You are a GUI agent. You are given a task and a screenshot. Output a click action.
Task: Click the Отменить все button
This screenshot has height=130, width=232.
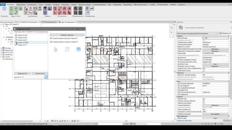40,73
